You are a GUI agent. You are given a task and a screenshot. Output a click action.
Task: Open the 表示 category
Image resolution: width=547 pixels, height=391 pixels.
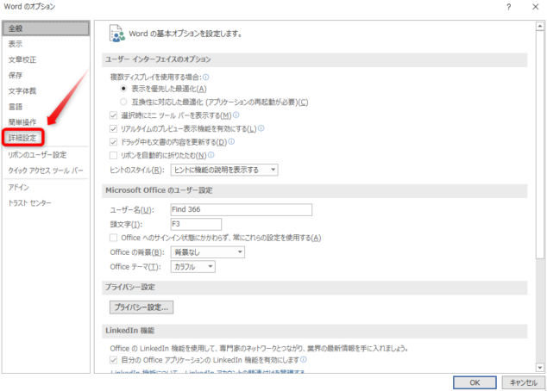point(46,44)
